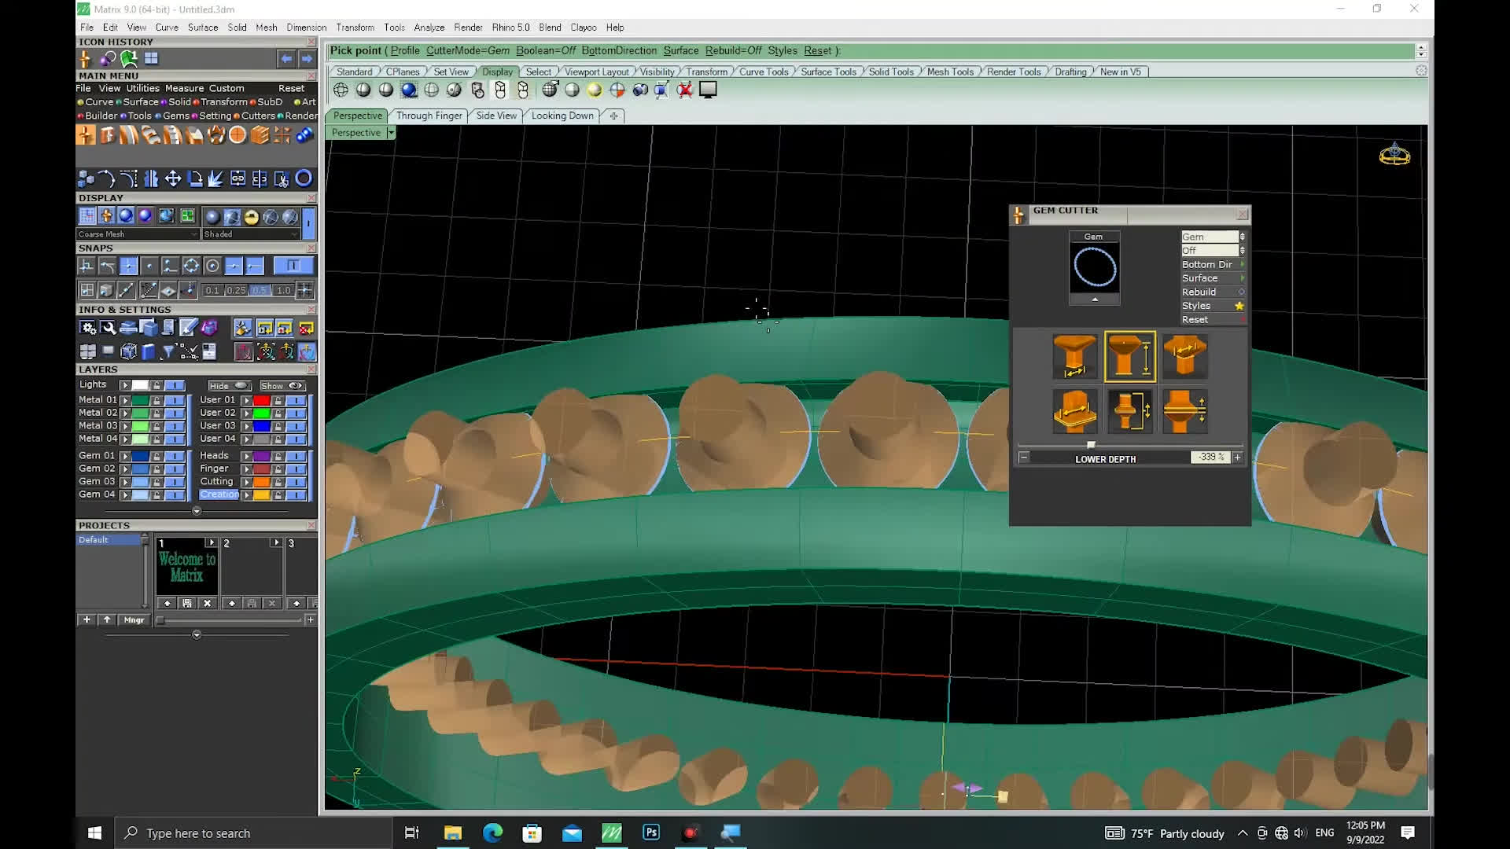Switch to the Looking Down viewport tab
Viewport: 1510px width, 849px height.
tap(562, 116)
